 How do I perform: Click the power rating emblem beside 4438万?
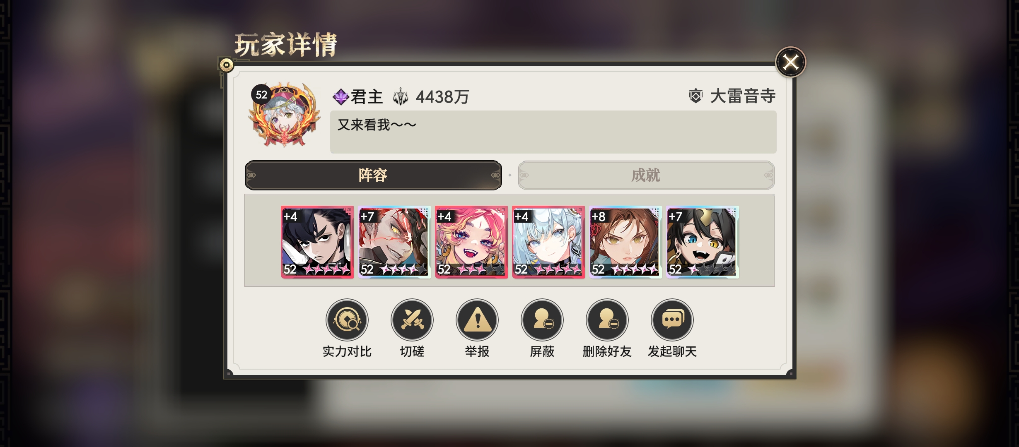[x=401, y=97]
